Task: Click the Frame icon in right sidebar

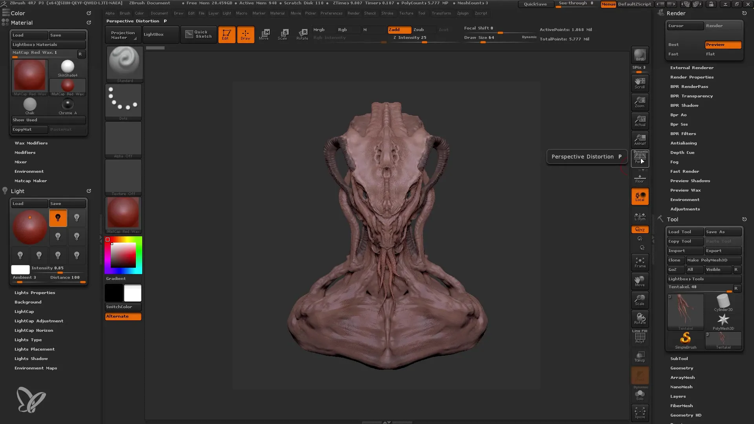Action: pyautogui.click(x=640, y=262)
